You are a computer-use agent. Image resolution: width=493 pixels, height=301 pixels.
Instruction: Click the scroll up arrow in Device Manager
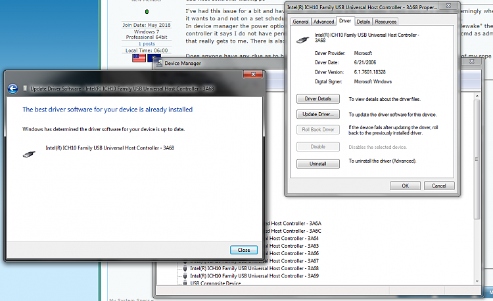point(477,96)
